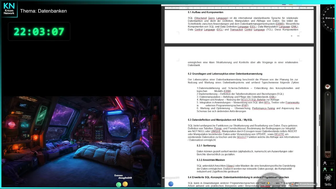Image resolution: width=336 pixels, height=189 pixels.
Task: Click subheading '5.3.1 Sortierung'
Action: pyautogui.click(x=206, y=145)
